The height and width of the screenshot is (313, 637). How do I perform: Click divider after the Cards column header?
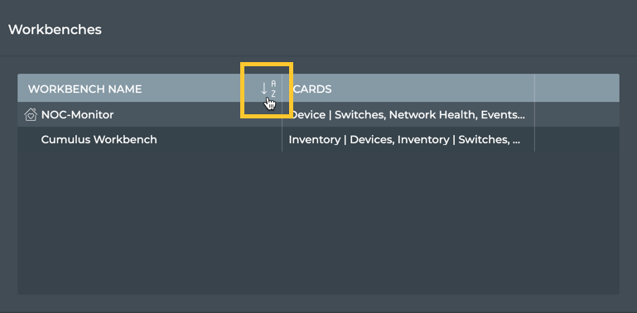point(534,88)
